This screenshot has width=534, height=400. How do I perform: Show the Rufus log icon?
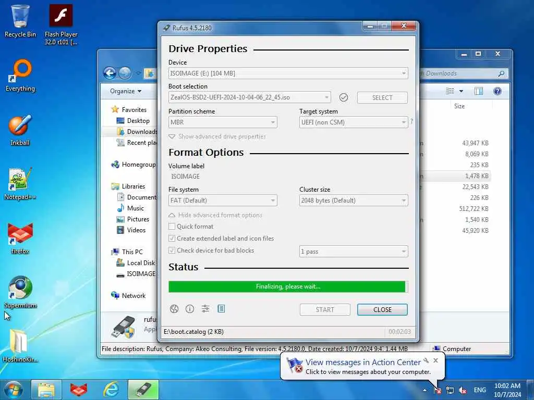221,309
